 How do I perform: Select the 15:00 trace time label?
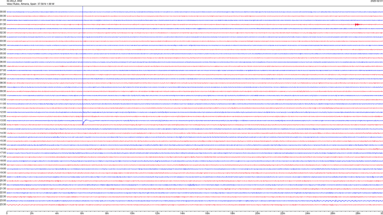(x=3, y=137)
